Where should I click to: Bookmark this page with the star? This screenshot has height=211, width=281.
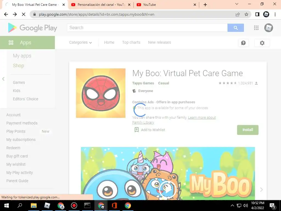(246, 14)
